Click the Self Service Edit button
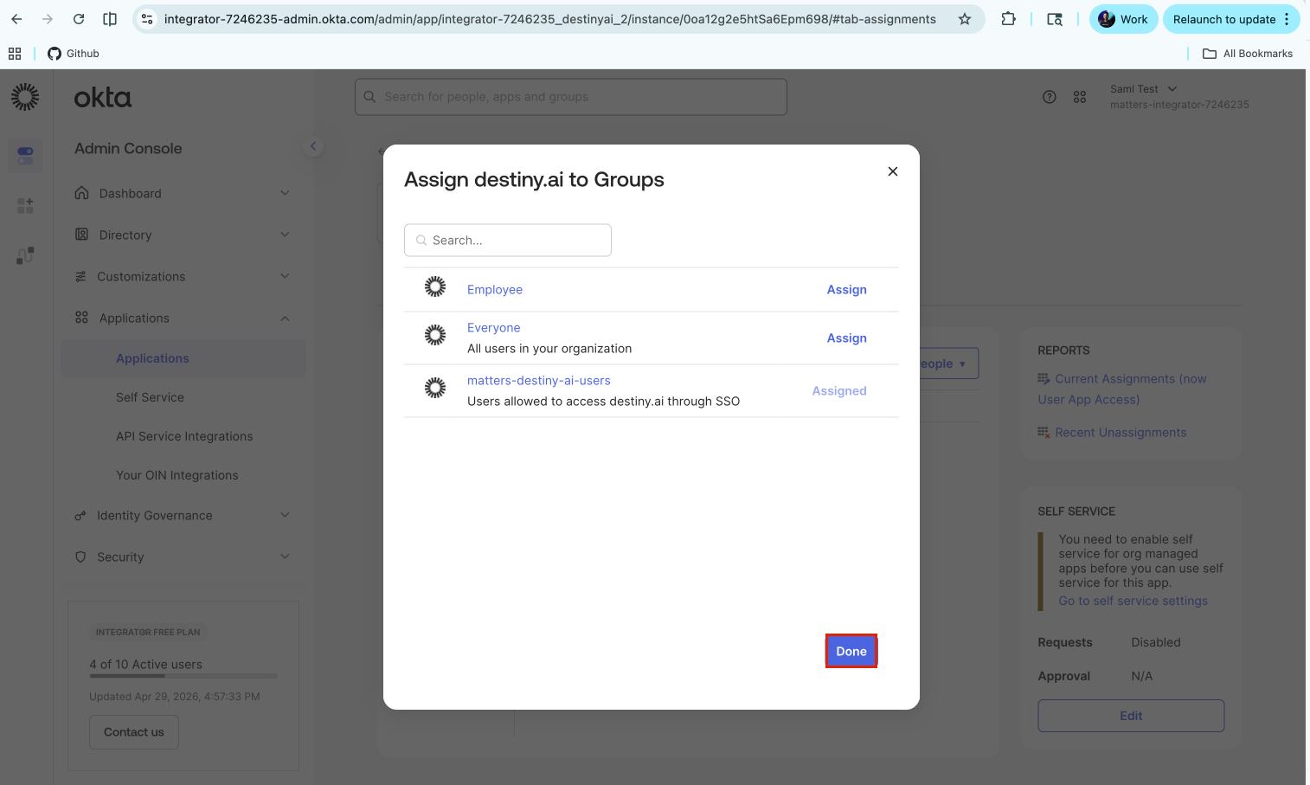This screenshot has width=1310, height=785. 1131,716
